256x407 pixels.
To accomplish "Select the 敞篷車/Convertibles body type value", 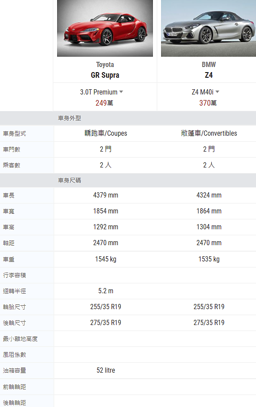I will (x=209, y=134).
